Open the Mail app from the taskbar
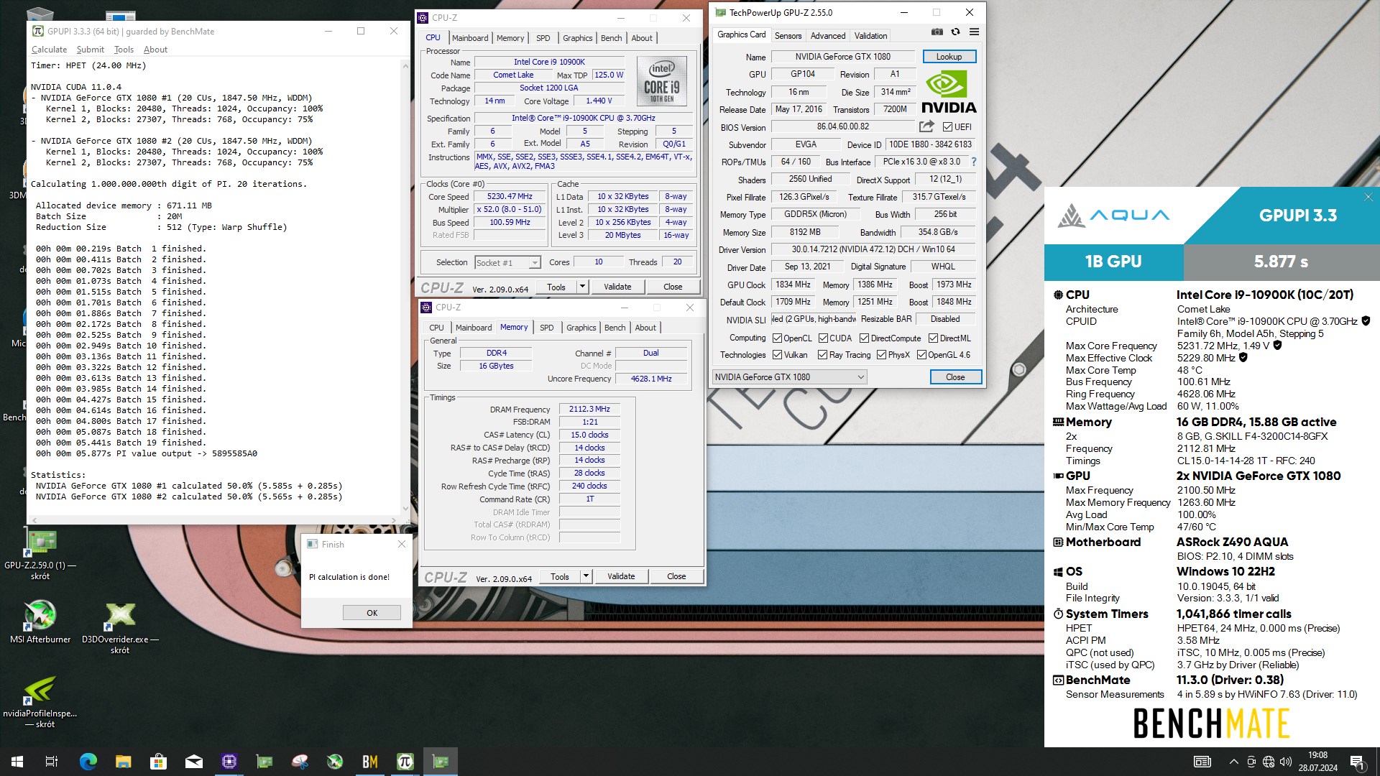1380x776 pixels. tap(193, 762)
